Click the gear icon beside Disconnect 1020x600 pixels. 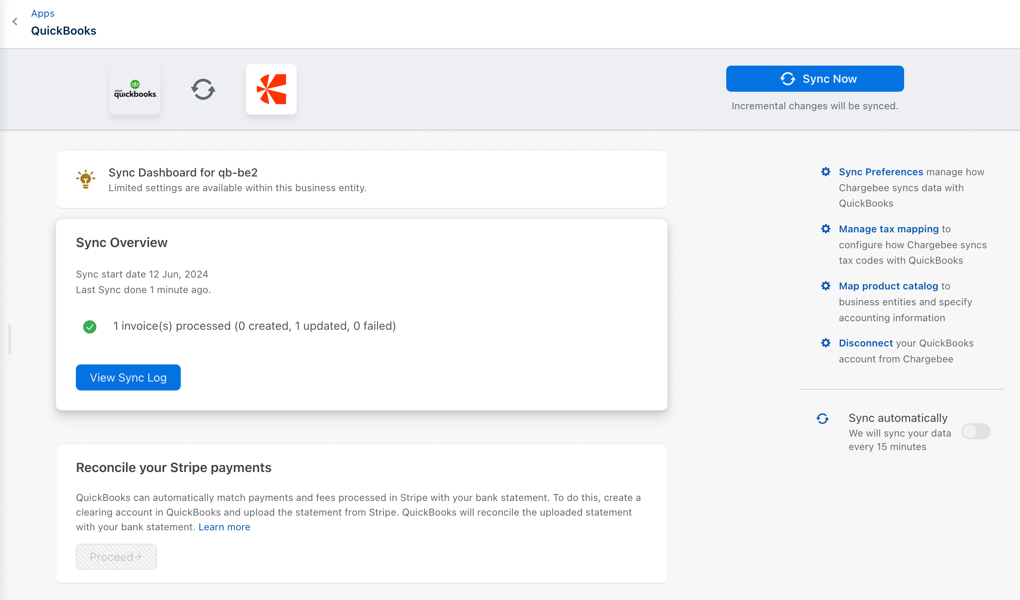[826, 343]
